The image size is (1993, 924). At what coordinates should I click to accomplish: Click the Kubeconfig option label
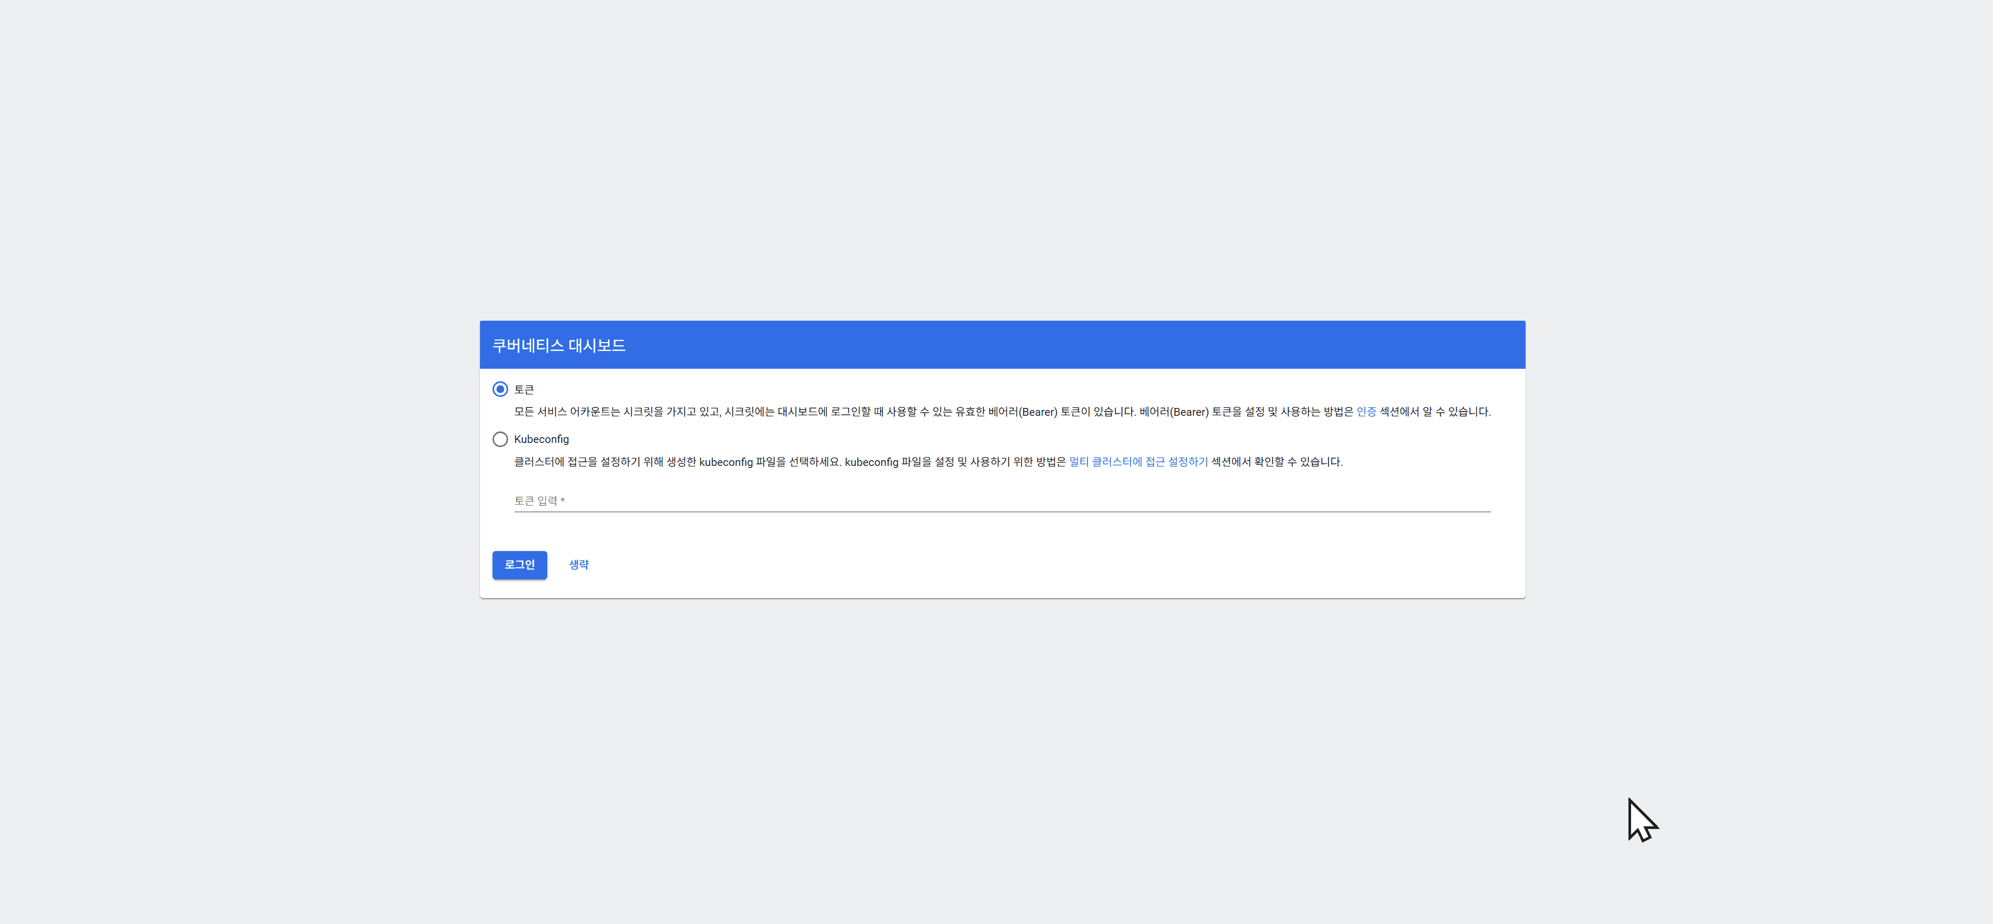pyautogui.click(x=541, y=440)
